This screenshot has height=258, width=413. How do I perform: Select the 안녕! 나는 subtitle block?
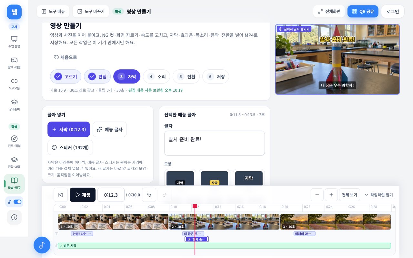[82, 234]
